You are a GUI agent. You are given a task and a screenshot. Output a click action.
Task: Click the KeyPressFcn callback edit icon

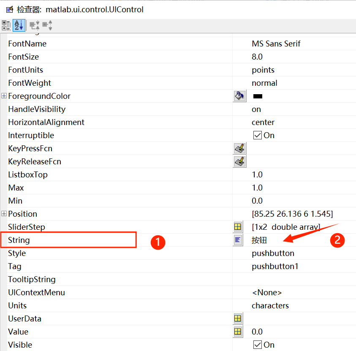tap(239, 149)
